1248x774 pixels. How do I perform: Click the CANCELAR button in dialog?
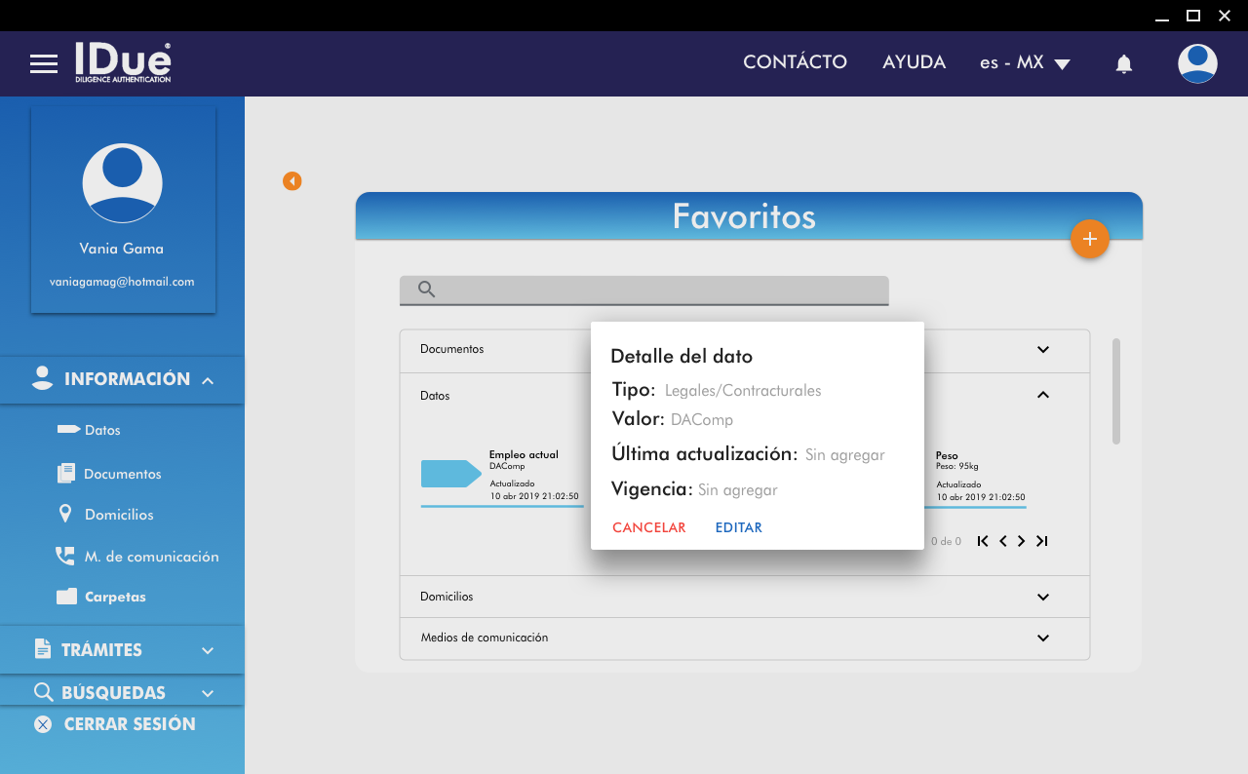point(648,527)
